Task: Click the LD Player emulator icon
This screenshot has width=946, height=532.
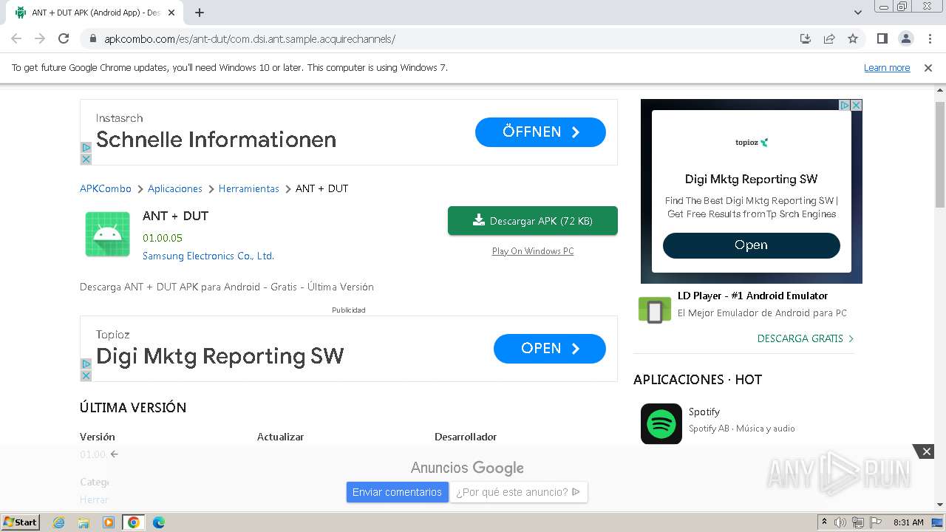Action: pos(654,310)
